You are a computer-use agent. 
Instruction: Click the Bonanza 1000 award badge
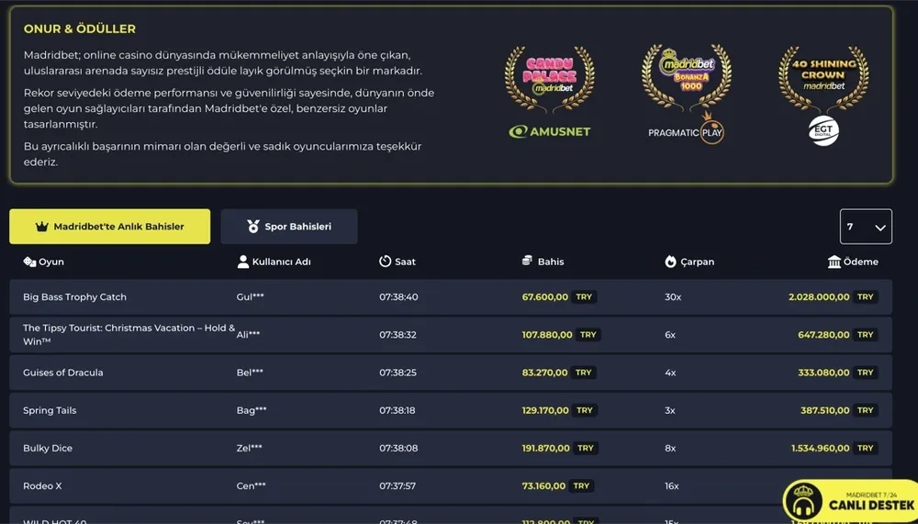pyautogui.click(x=687, y=77)
